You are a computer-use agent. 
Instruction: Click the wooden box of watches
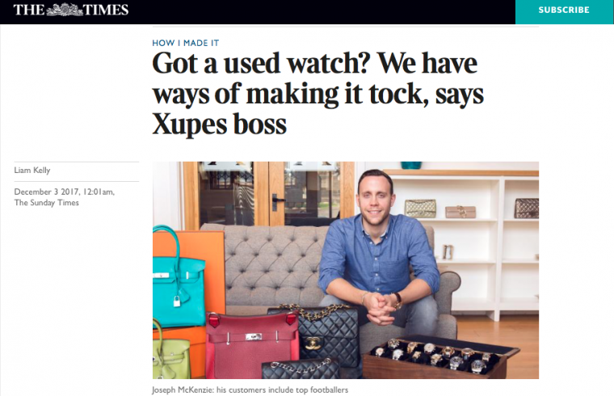(x=439, y=357)
